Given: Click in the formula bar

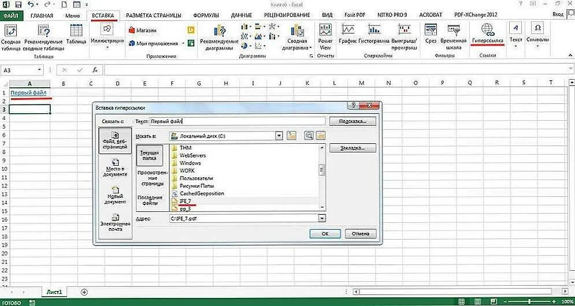Looking at the screenshot, I should pyautogui.click(x=336, y=70).
